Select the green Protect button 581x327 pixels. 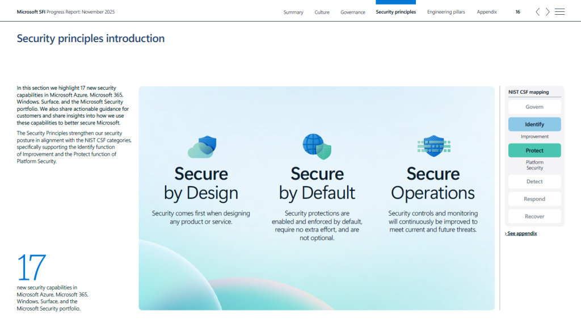[534, 150]
